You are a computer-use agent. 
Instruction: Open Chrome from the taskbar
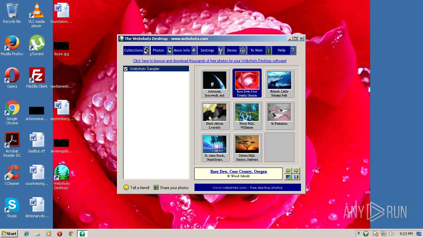pyautogui.click(x=71, y=234)
